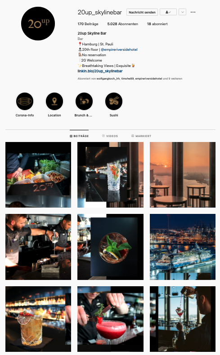The height and width of the screenshot is (355, 220).
Task: View the 5.028 Abonnenten list
Action: [x=122, y=24]
